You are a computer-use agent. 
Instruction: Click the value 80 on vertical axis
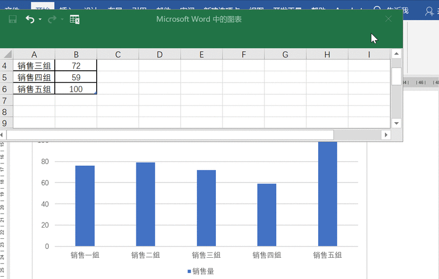[x=45, y=161]
